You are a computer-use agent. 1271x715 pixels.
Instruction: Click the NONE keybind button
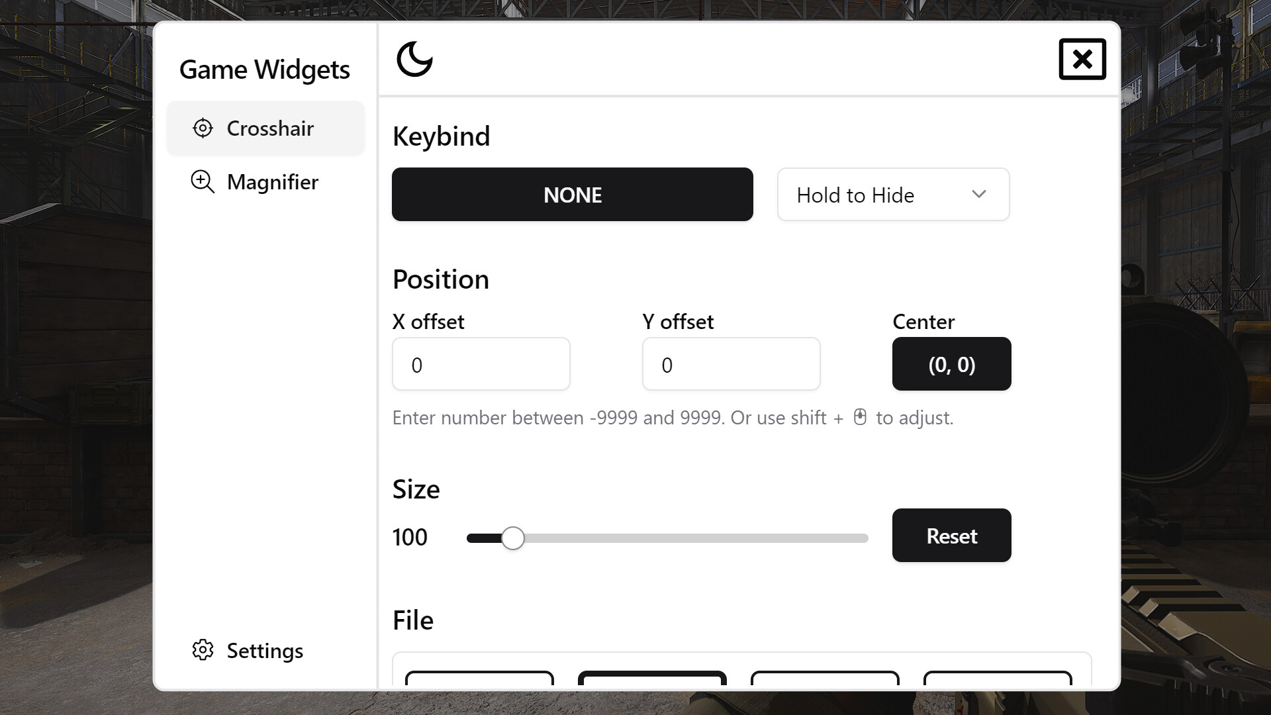point(572,194)
